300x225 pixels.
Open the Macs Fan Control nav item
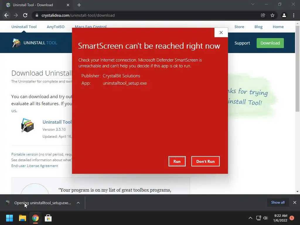(91, 26)
